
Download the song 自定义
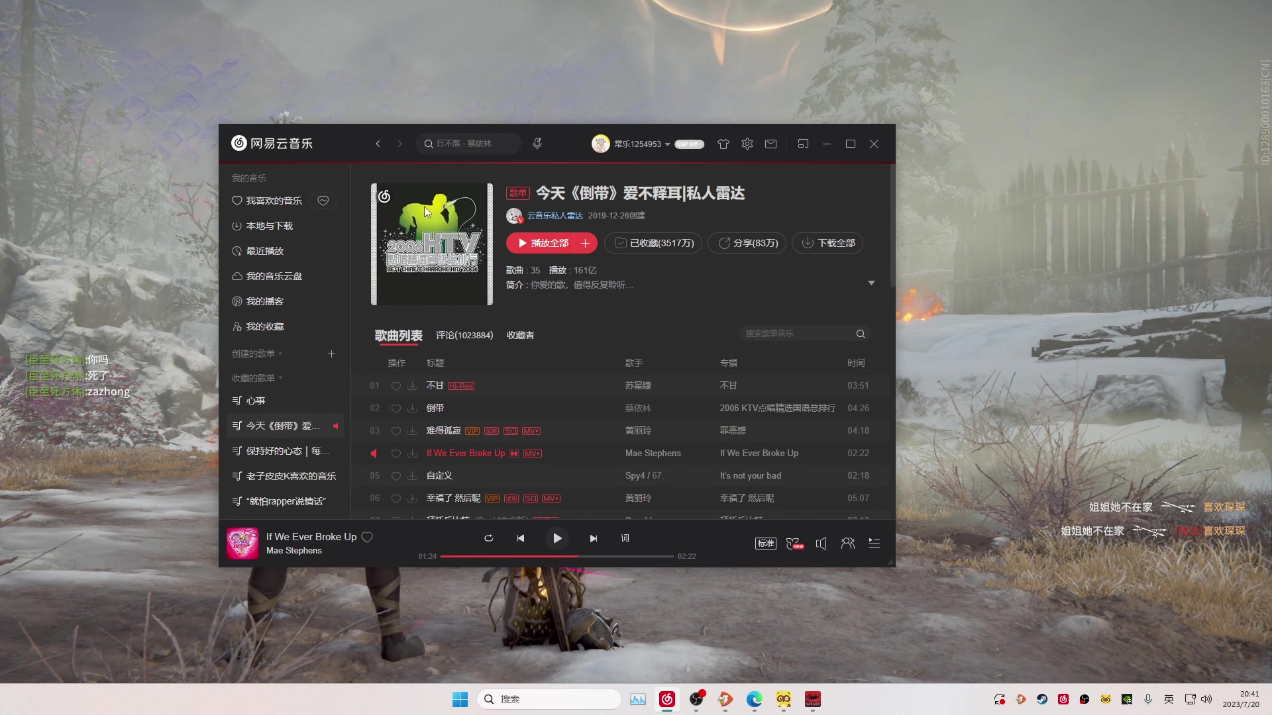pyautogui.click(x=412, y=476)
